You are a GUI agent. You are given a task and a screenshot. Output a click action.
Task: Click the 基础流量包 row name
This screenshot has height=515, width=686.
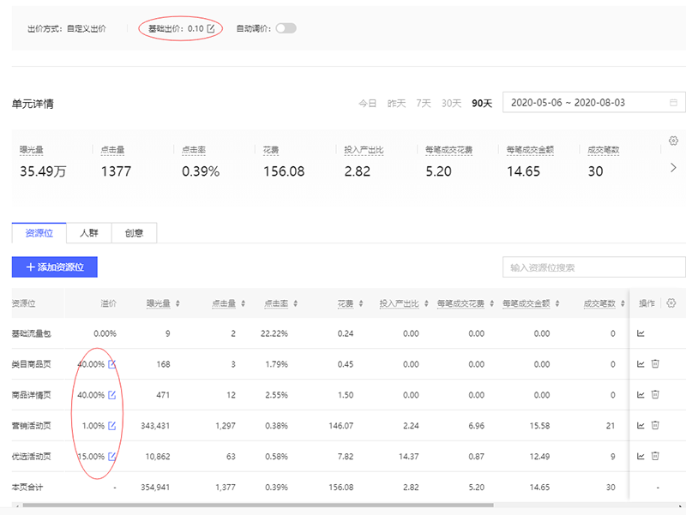tap(32, 334)
